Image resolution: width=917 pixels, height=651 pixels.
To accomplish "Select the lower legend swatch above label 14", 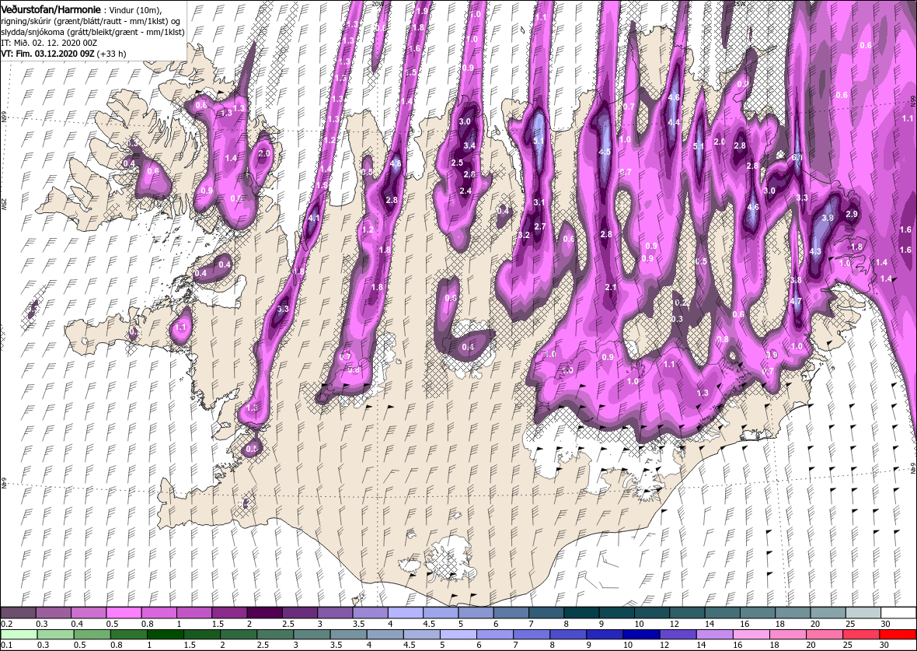I will pos(713,635).
